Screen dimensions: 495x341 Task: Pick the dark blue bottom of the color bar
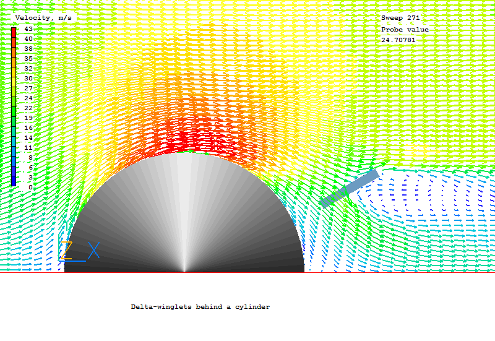14,183
